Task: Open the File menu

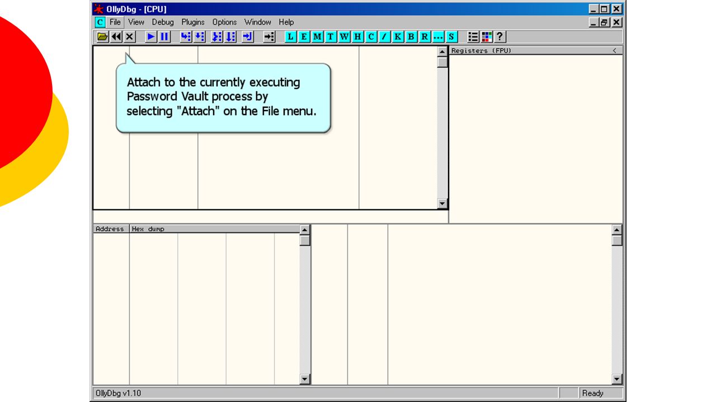Action: pos(115,22)
